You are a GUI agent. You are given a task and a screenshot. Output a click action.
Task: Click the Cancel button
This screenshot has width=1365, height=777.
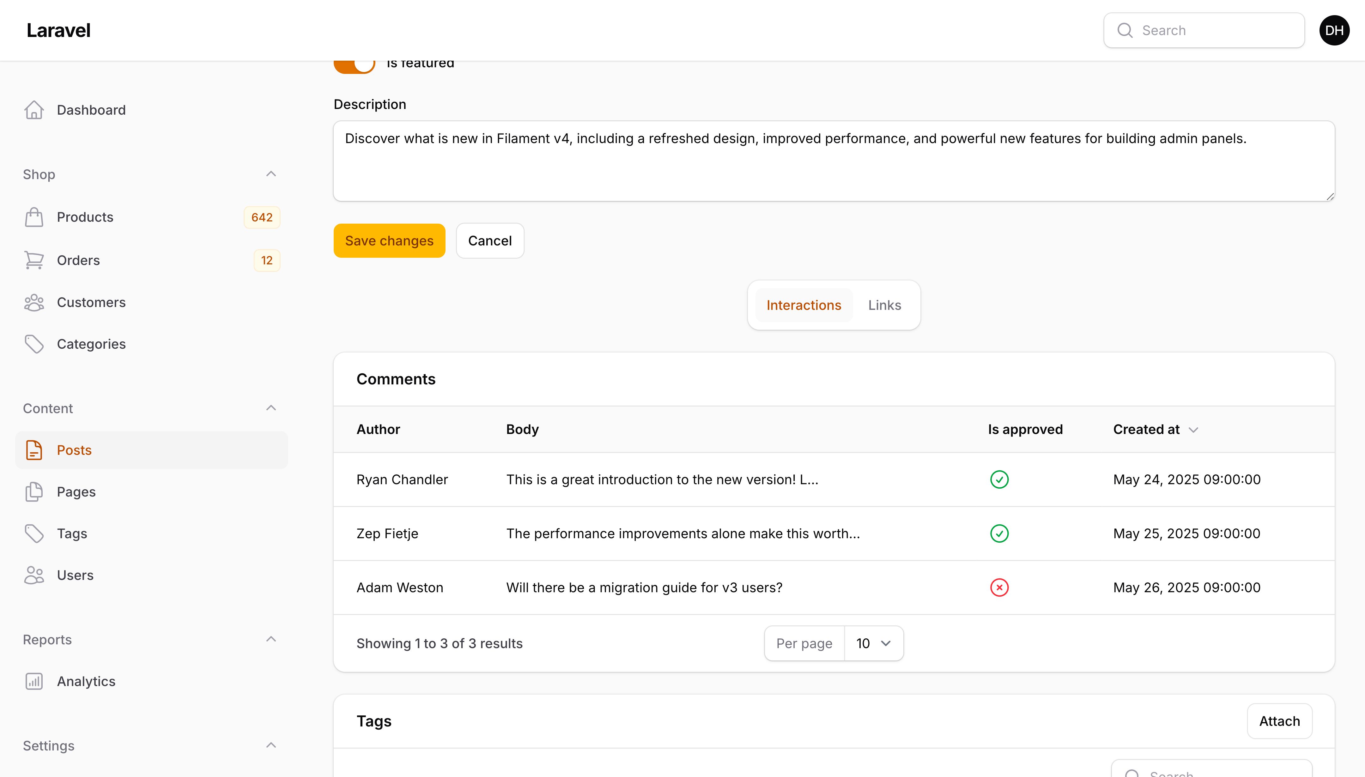[x=490, y=241]
